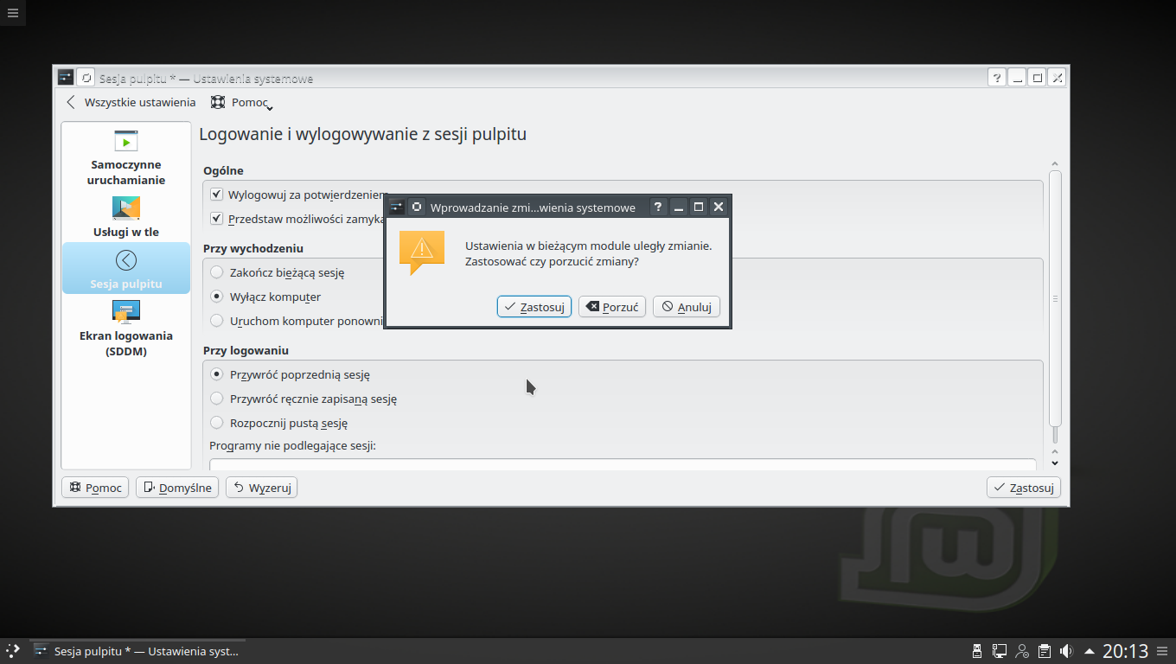This screenshot has width=1176, height=664.
Task: Click Zastosuj button at main window bottom right
Action: pos(1024,488)
